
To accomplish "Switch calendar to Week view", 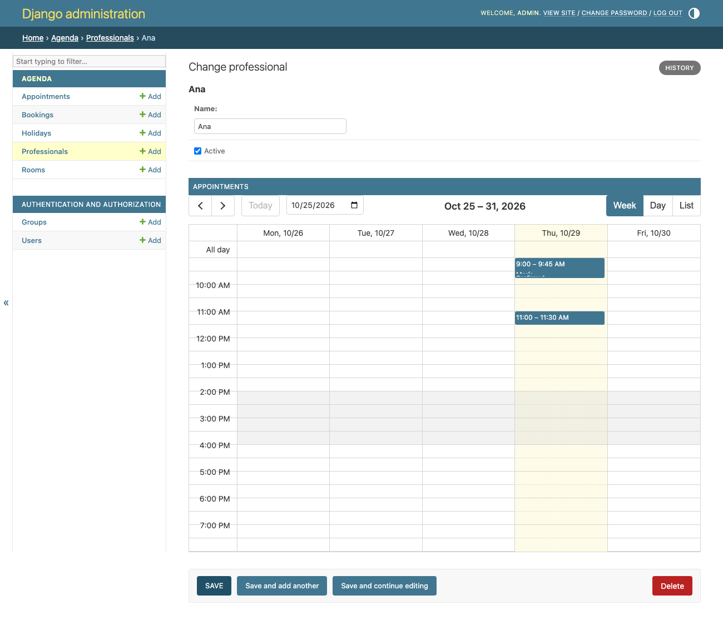I will coord(625,206).
